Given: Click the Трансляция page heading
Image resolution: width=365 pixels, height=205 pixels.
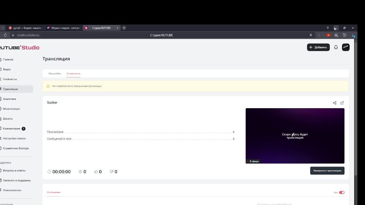Looking at the screenshot, I should [x=56, y=59].
